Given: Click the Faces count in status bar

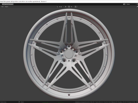Looking at the screenshot, I should coord(99,102).
